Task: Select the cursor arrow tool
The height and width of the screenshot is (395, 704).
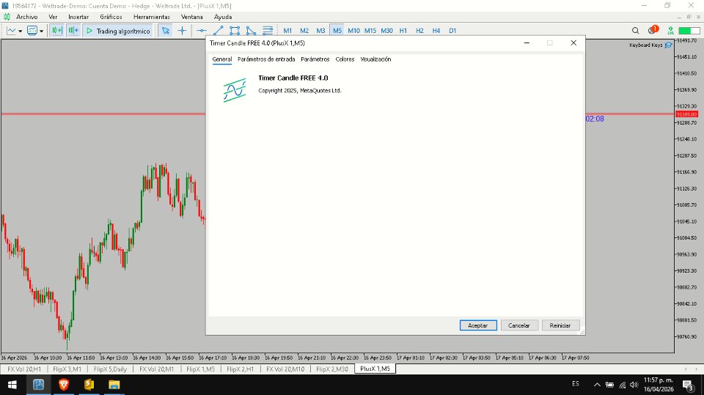Action: click(x=166, y=31)
